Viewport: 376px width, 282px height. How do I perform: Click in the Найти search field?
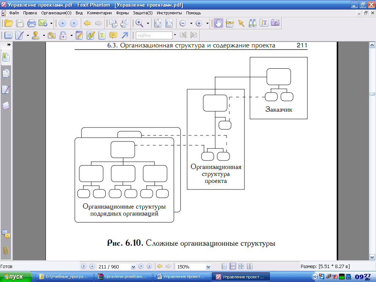point(154,36)
